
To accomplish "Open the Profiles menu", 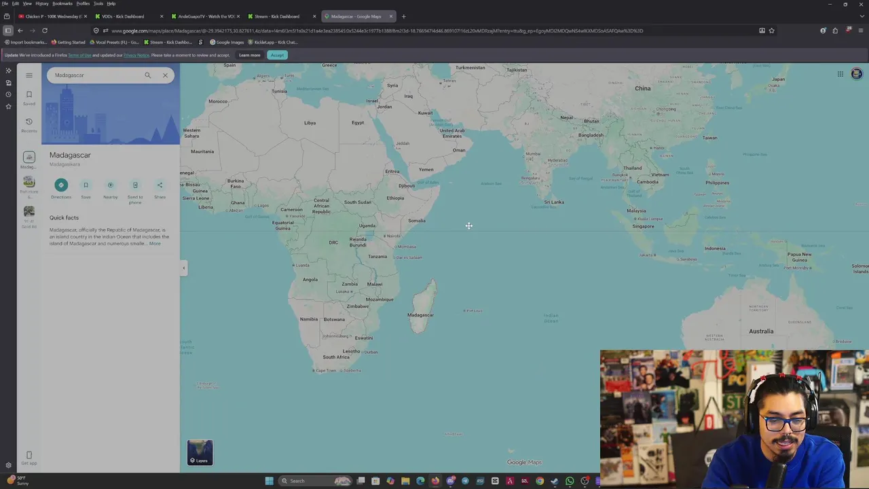I will tap(83, 3).
